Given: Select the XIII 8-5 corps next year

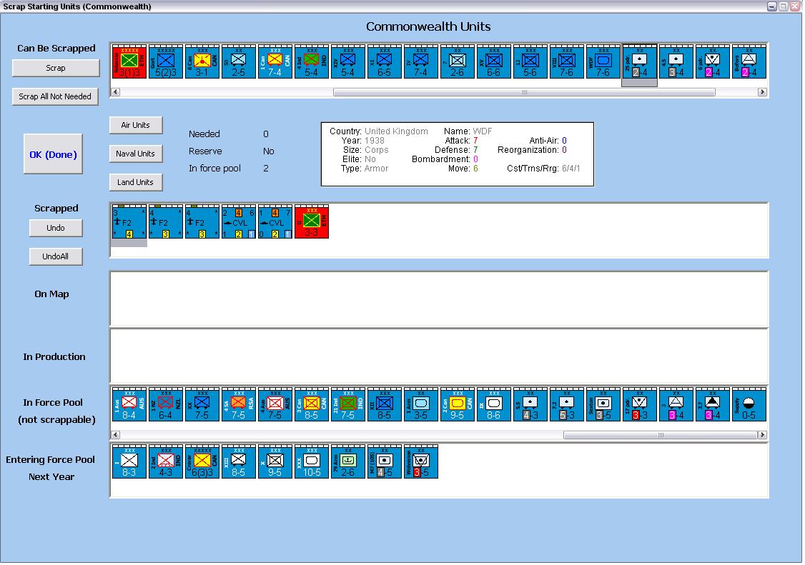Looking at the screenshot, I should pos(239,461).
